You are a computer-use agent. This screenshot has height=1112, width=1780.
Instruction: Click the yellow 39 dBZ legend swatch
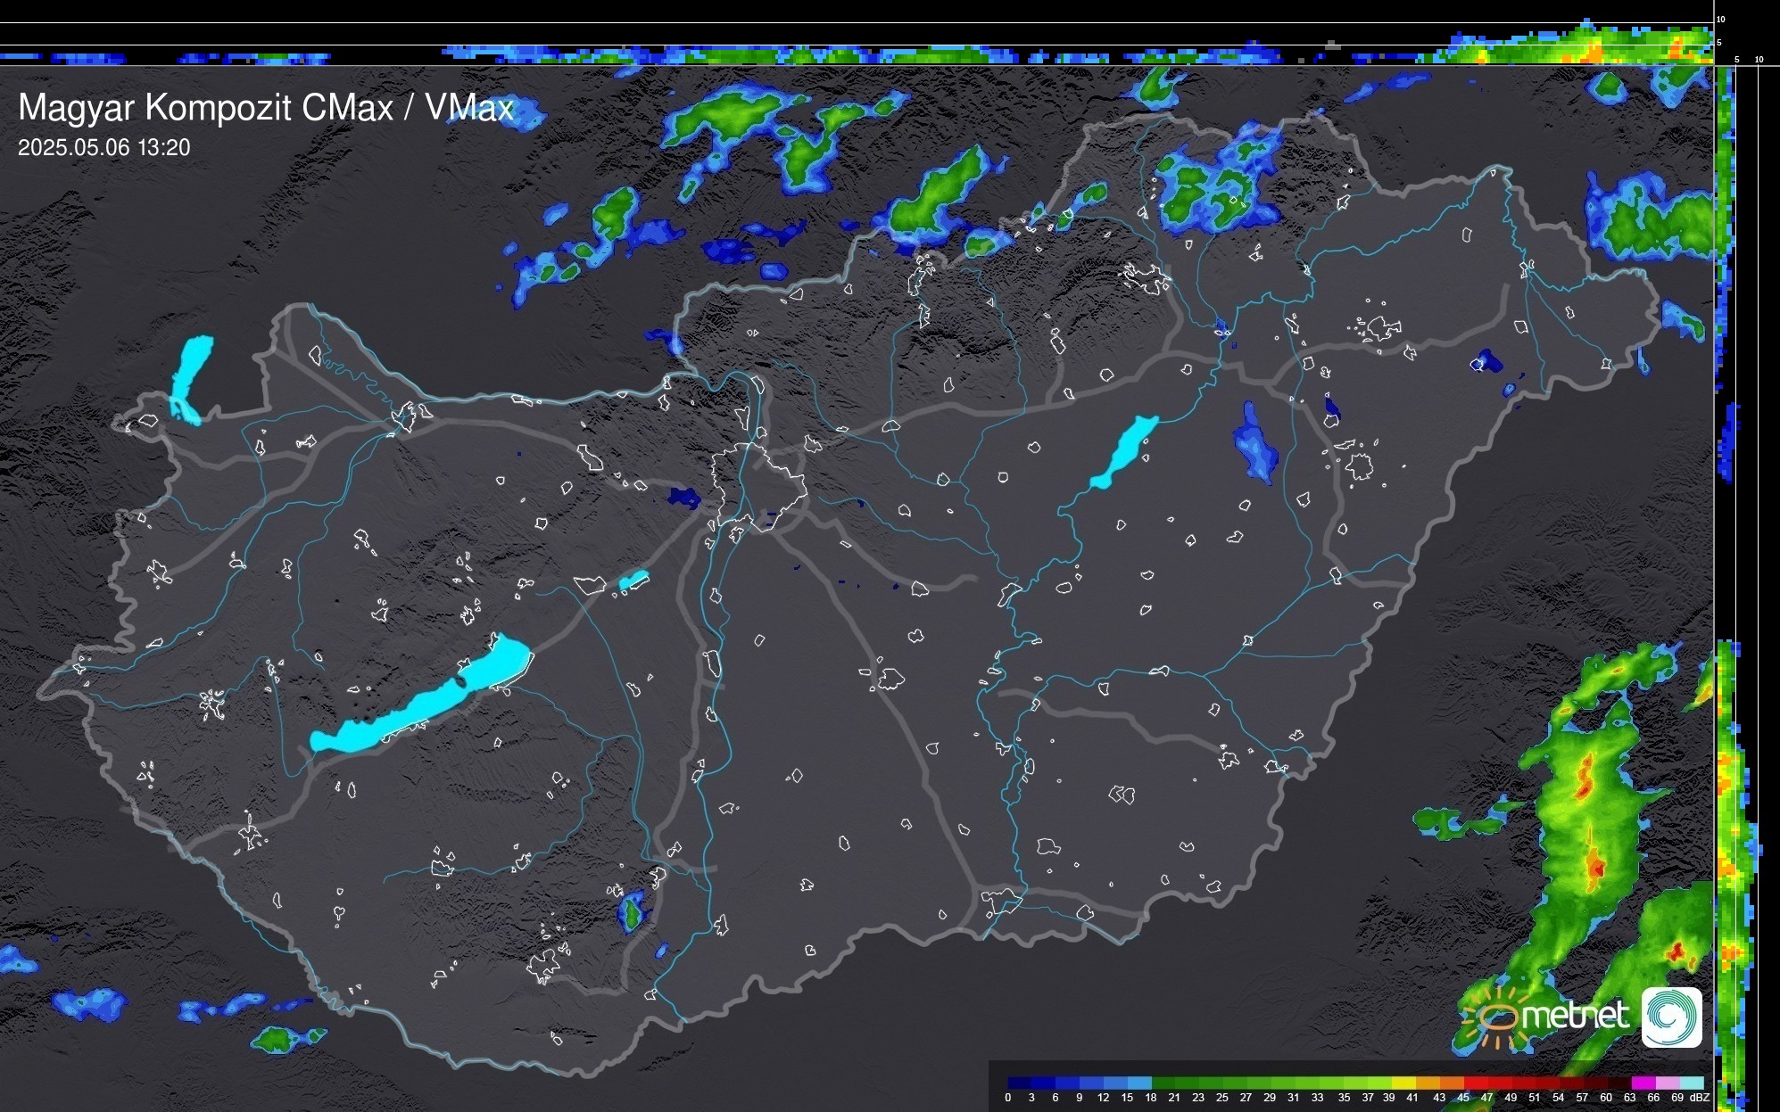tap(1404, 1083)
